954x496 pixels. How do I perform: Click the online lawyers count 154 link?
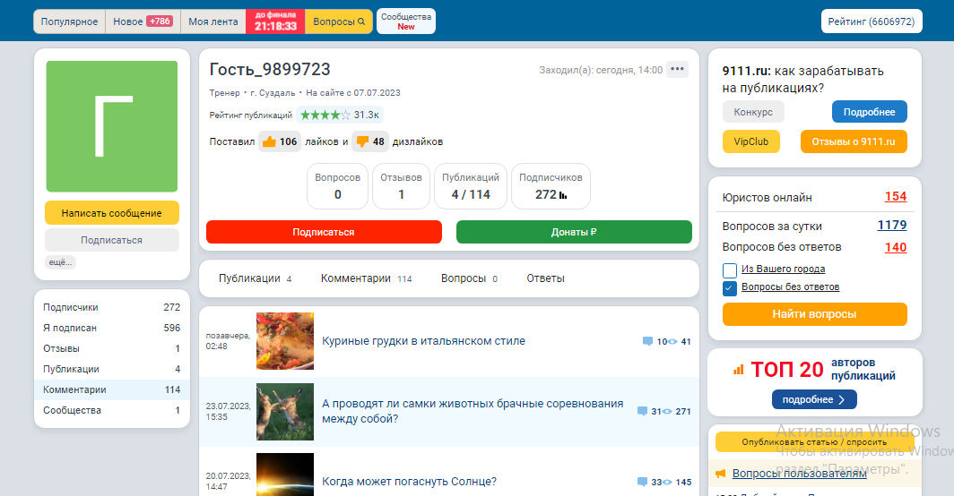click(895, 197)
